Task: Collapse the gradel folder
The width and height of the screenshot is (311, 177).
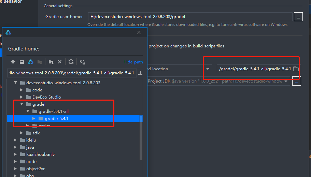Action: pyautogui.click(x=22, y=104)
